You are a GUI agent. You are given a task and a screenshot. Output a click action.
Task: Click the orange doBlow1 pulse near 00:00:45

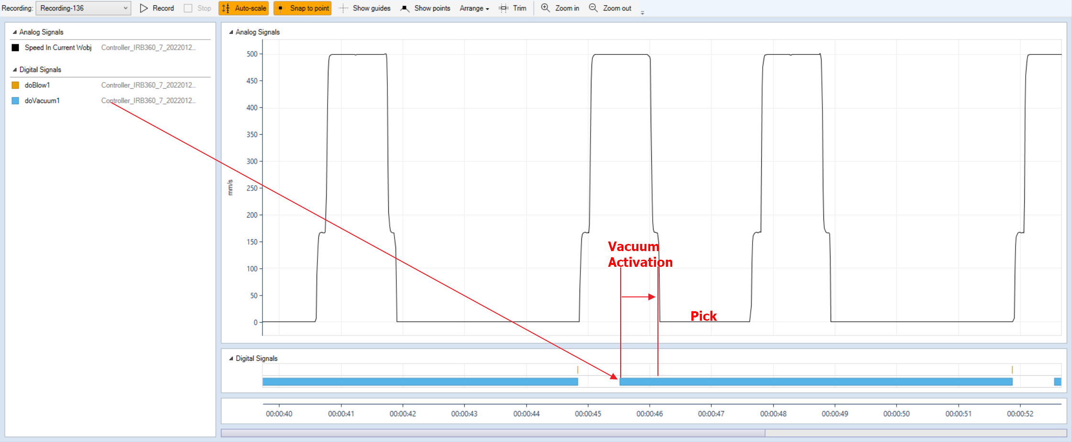[x=578, y=370]
